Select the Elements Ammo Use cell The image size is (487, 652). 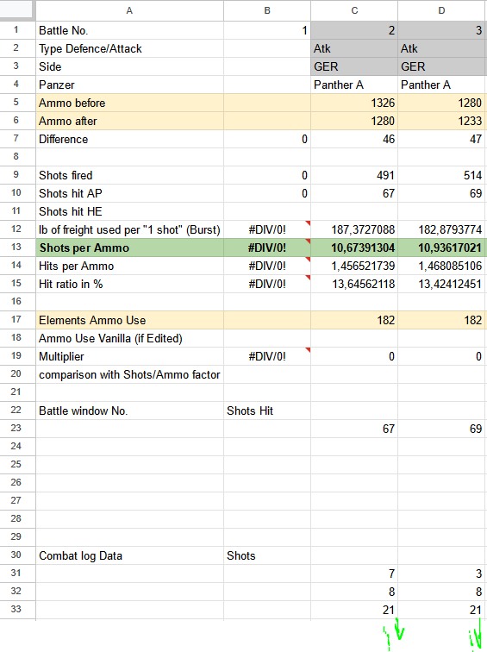pyautogui.click(x=129, y=320)
